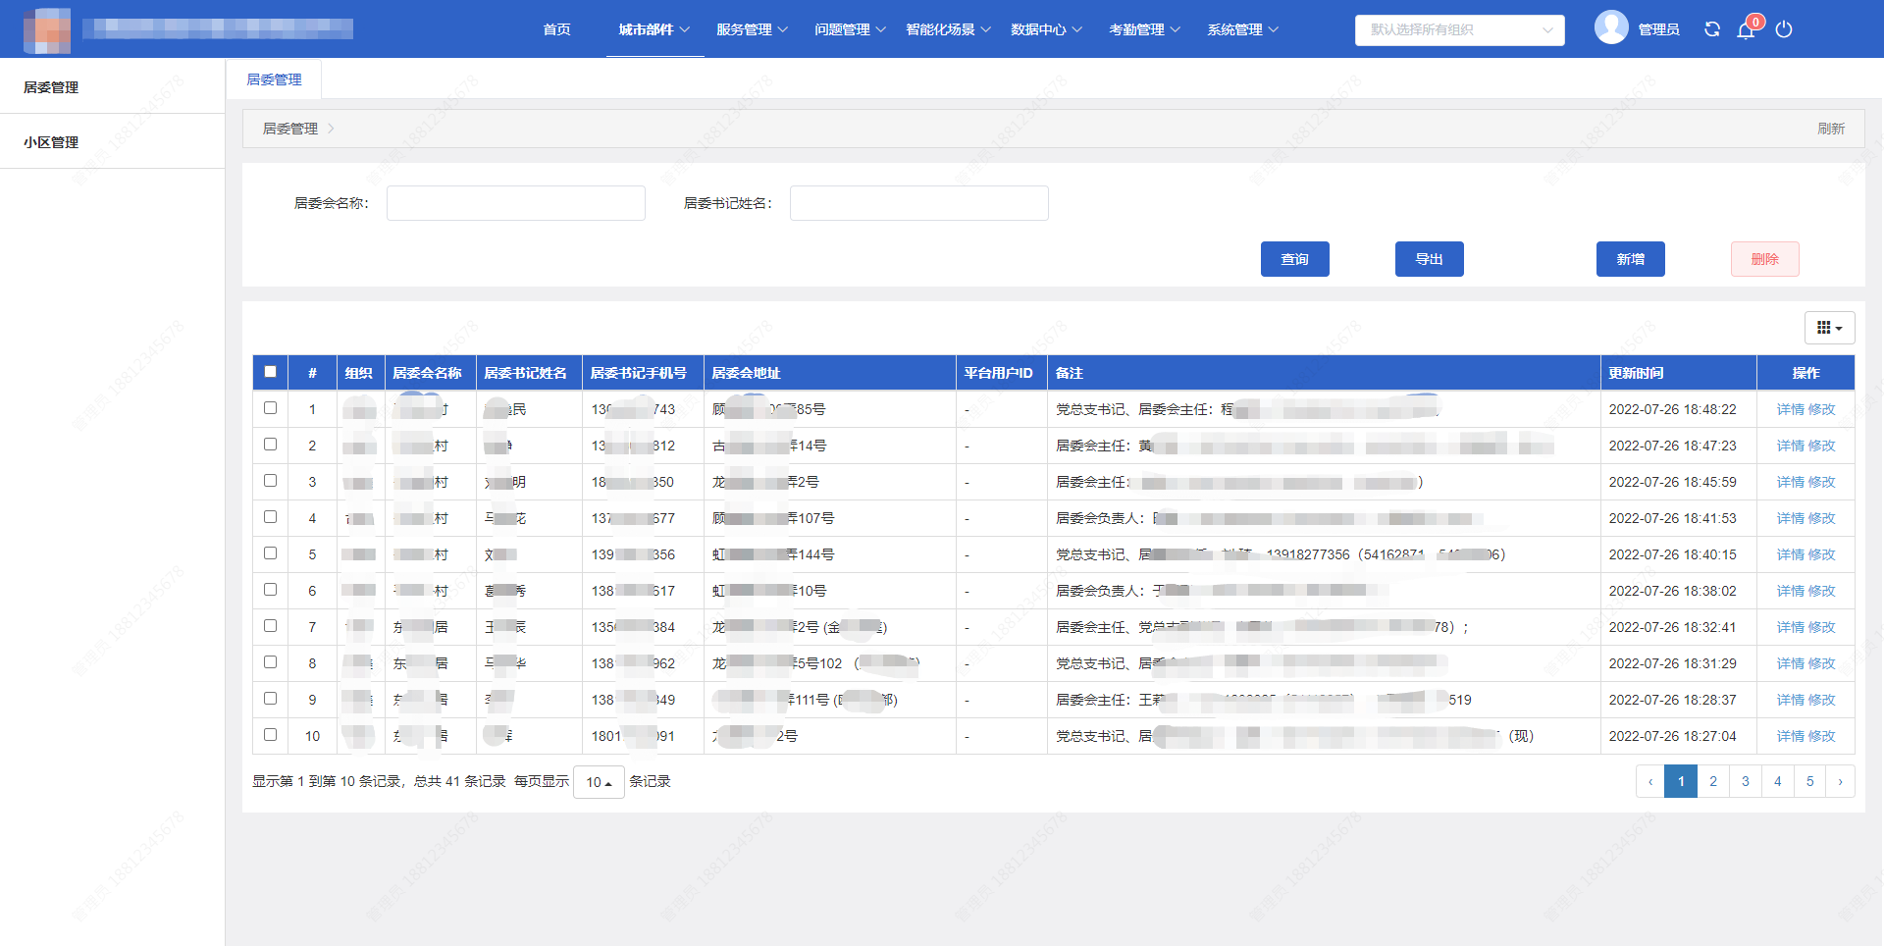Image resolution: width=1884 pixels, height=946 pixels.
Task: Click the refresh sync icon in header
Action: point(1712,29)
